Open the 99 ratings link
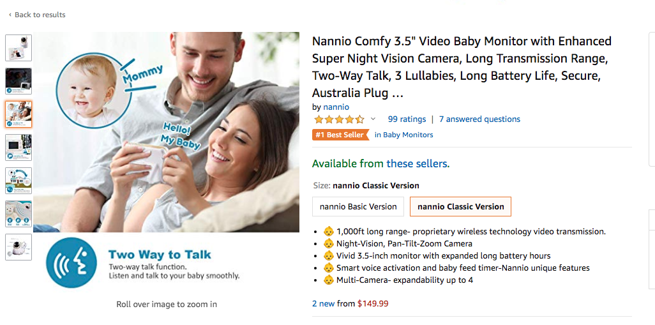 [x=407, y=119]
